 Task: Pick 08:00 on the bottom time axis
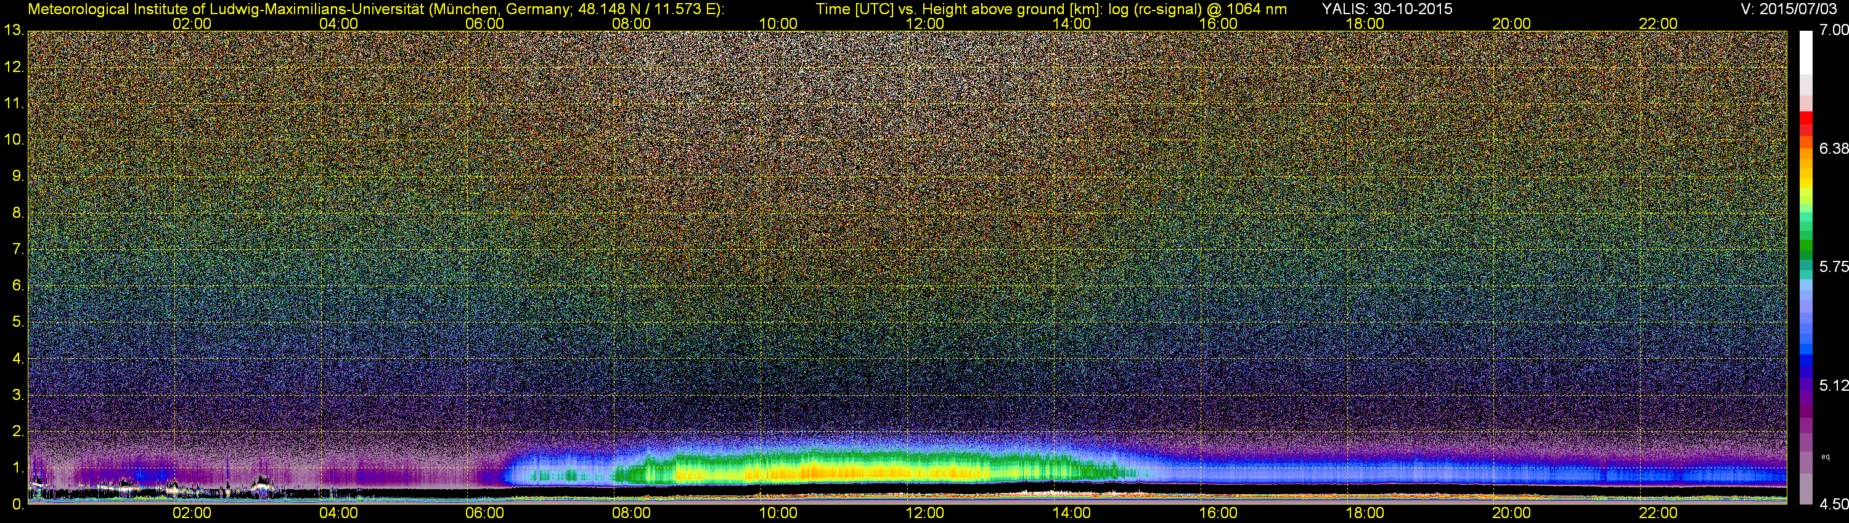(631, 514)
